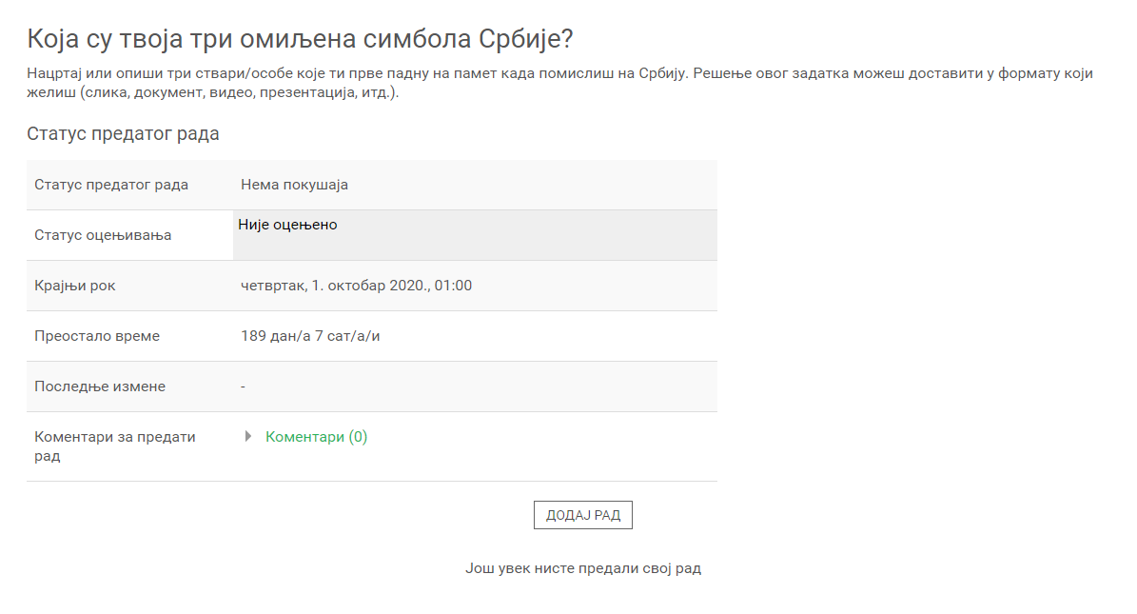Click the Још увек нисте предали notice
This screenshot has height=614, width=1137.
pyautogui.click(x=582, y=568)
